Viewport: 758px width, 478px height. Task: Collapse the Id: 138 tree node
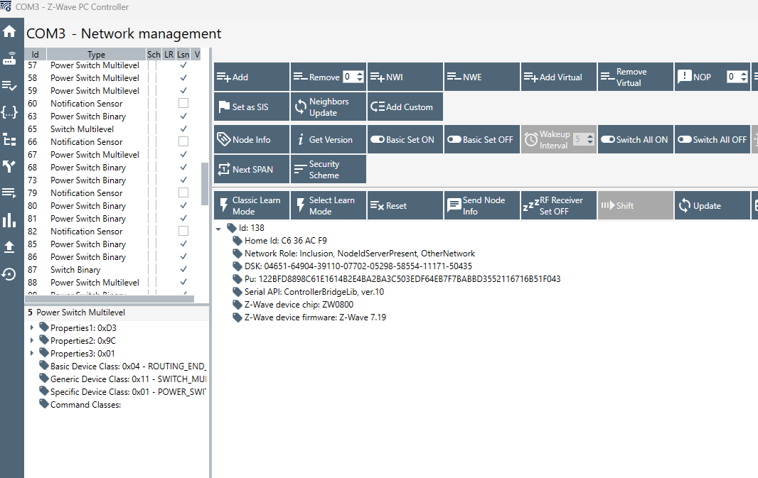(218, 229)
